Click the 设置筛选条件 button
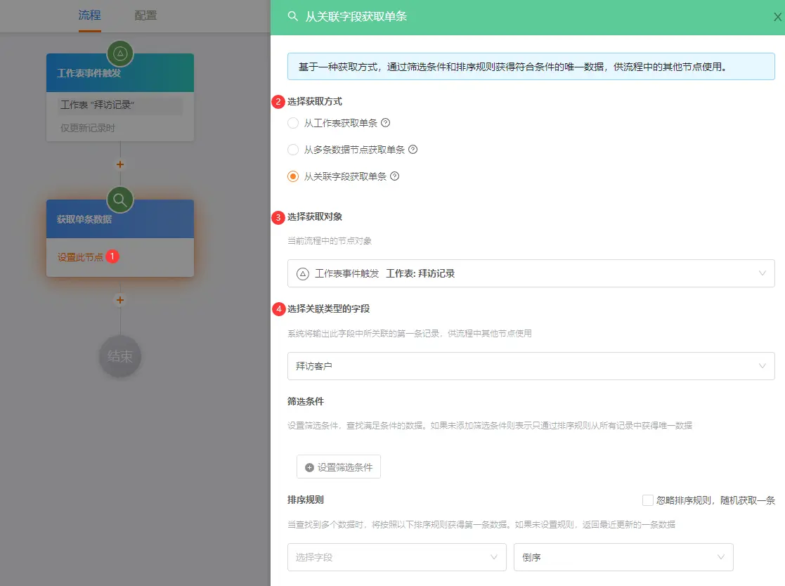 (x=339, y=467)
